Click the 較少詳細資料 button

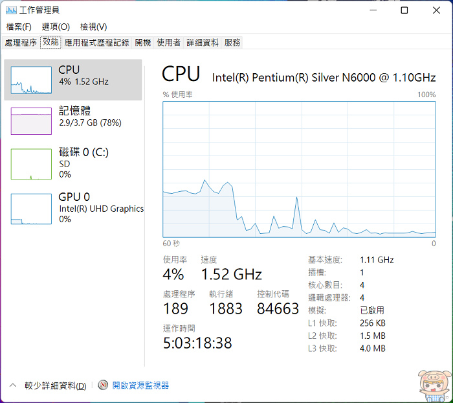55,386
